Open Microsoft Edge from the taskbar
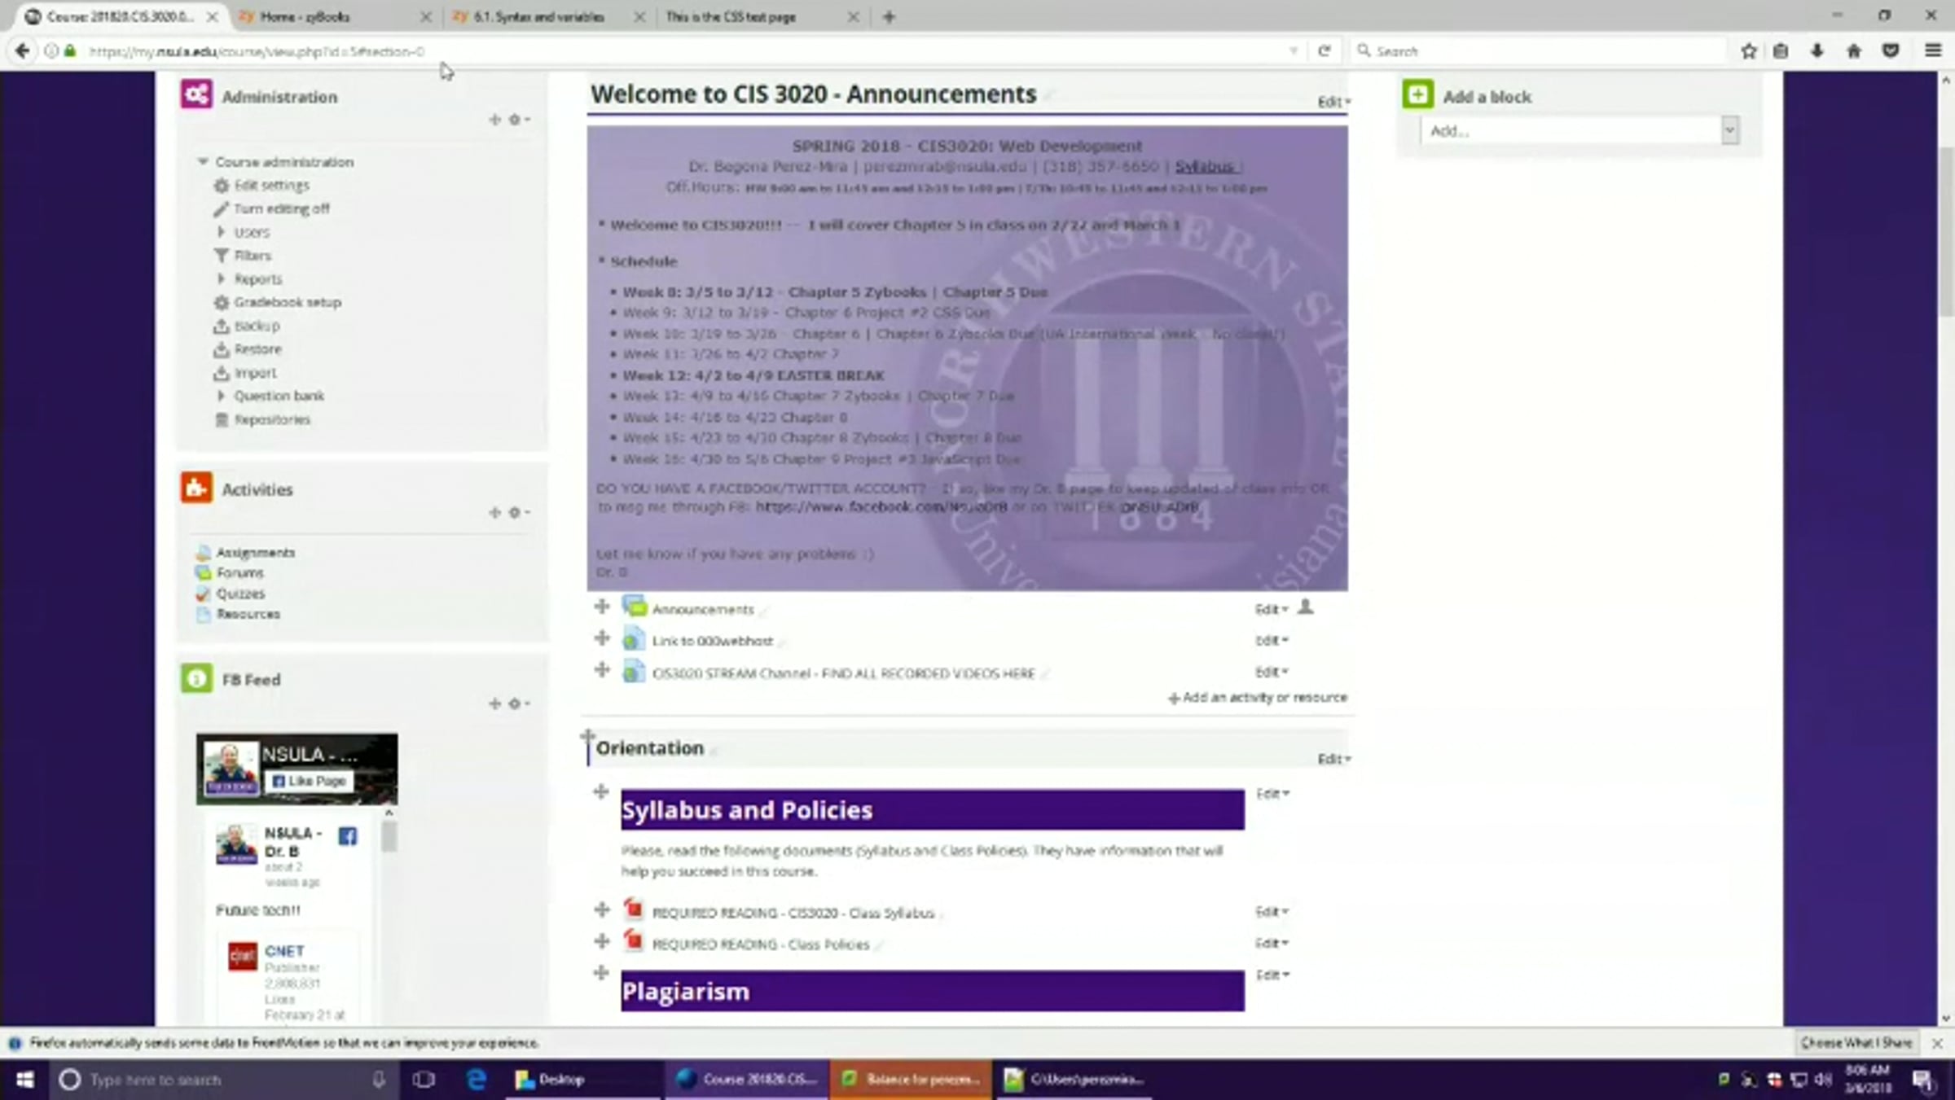1955x1100 pixels. coord(477,1080)
